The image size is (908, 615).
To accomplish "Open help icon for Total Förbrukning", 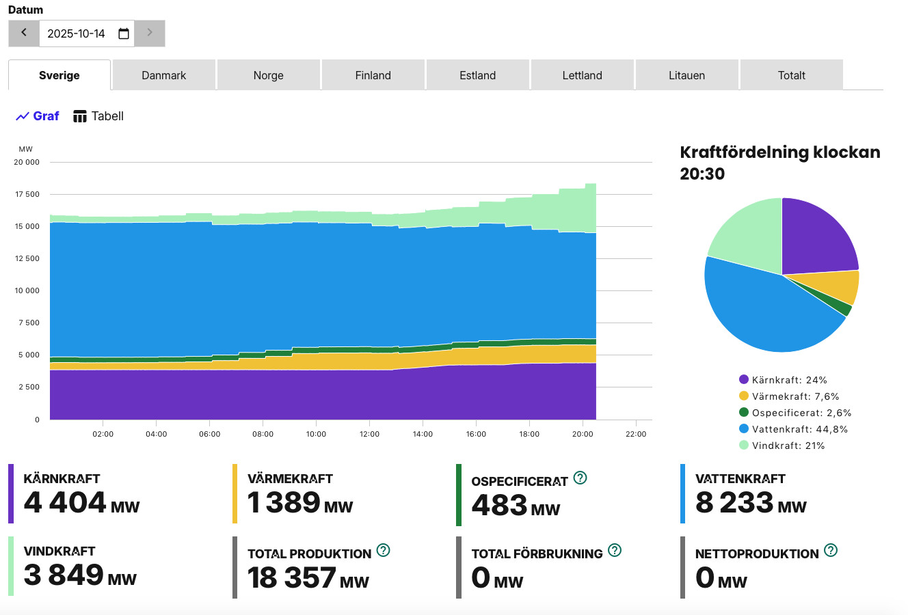I will (615, 550).
